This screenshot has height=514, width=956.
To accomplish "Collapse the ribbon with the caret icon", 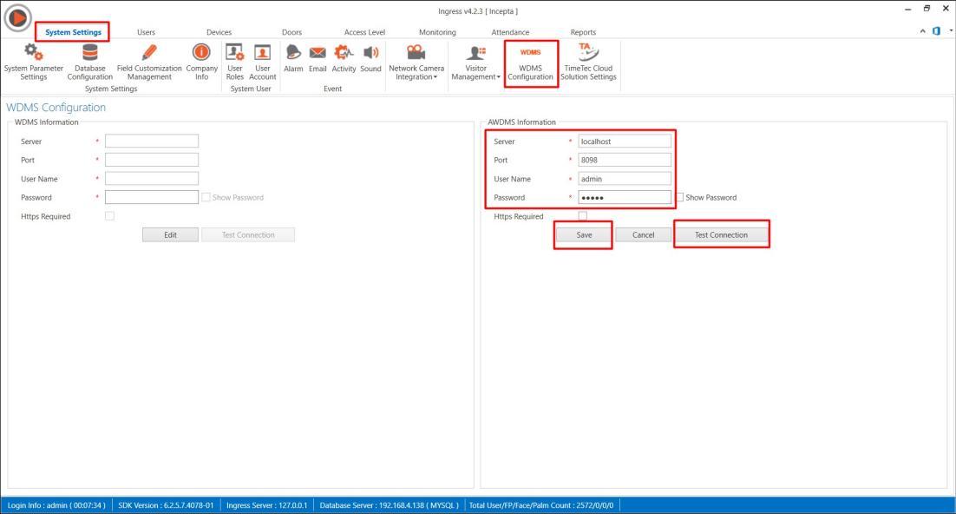I will [922, 31].
